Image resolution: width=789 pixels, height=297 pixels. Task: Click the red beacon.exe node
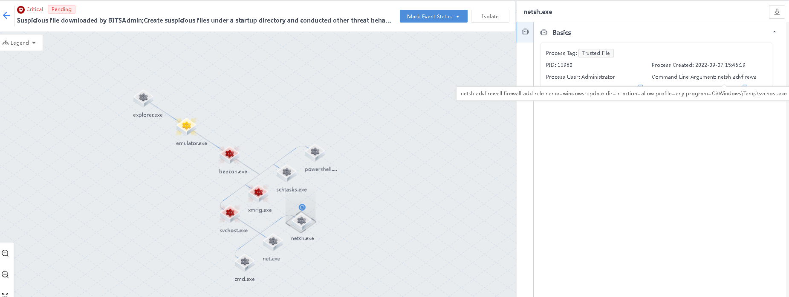point(229,154)
